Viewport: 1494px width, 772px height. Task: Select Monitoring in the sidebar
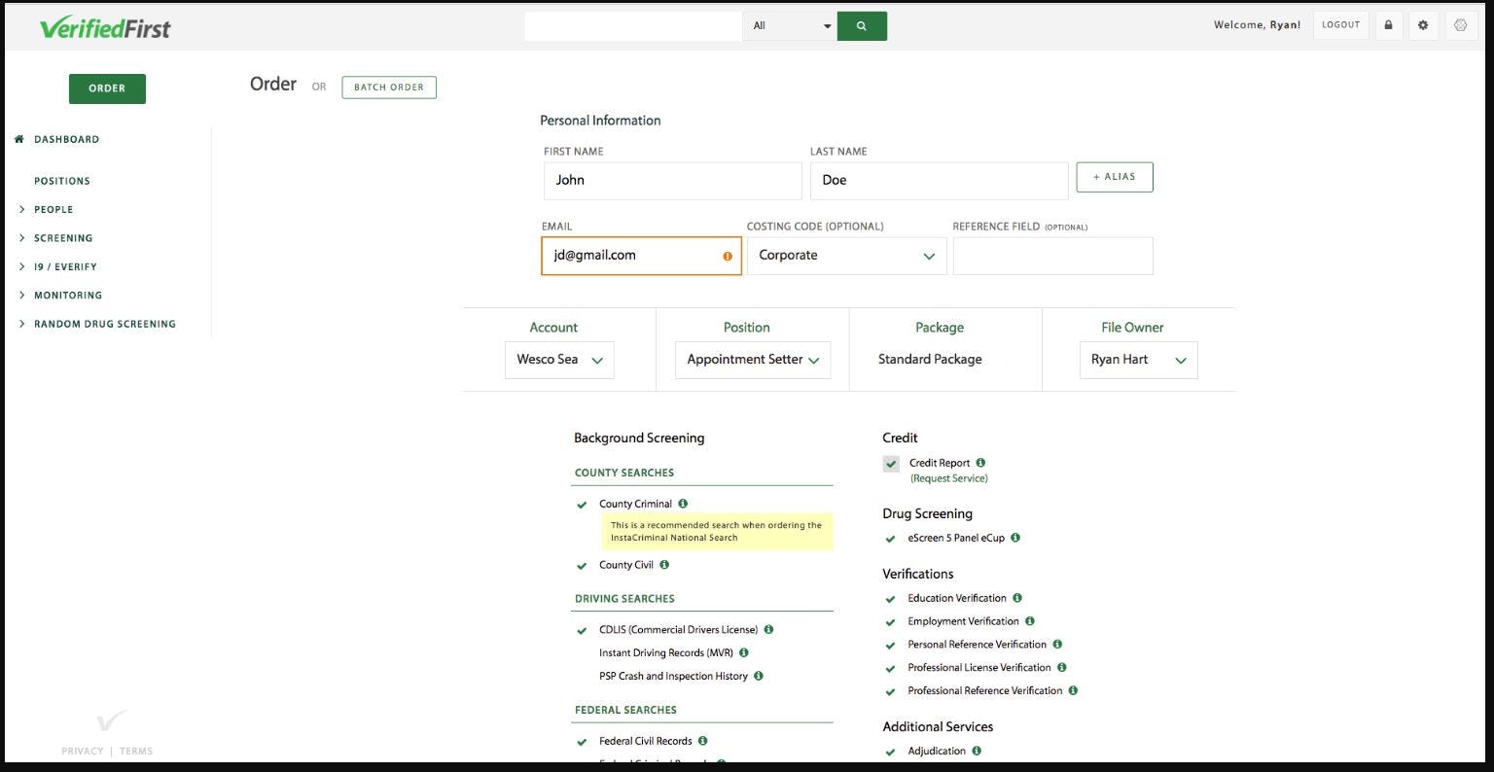coord(68,295)
